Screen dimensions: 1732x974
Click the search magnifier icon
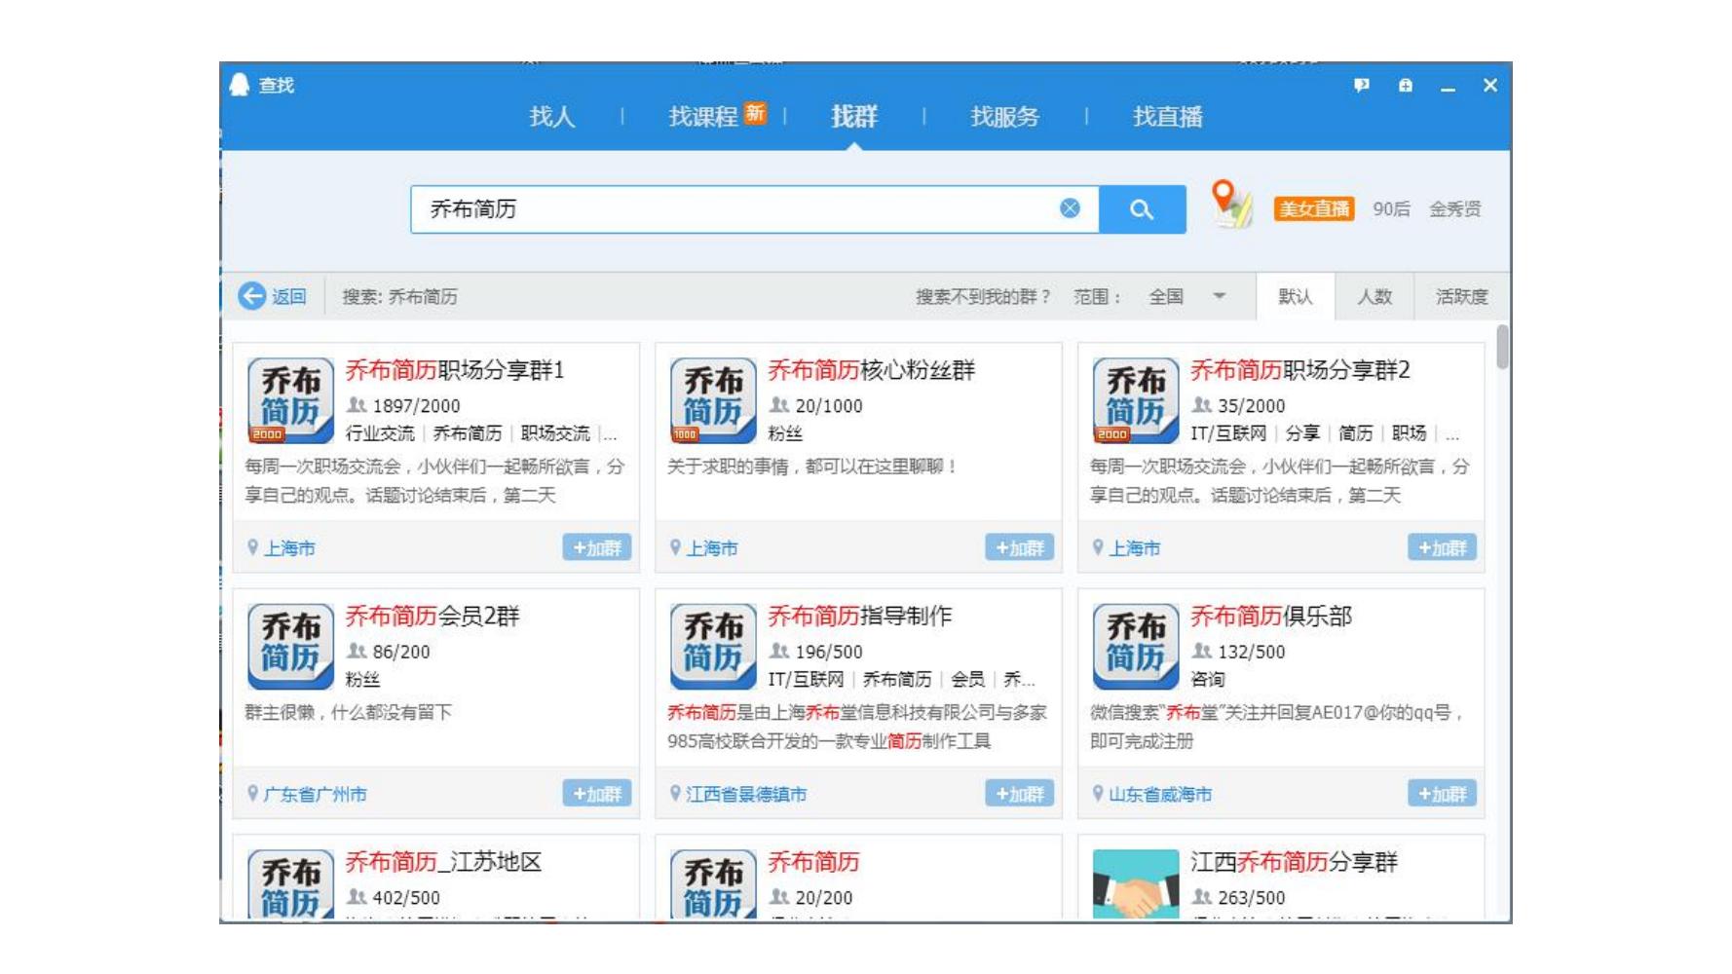tap(1140, 208)
